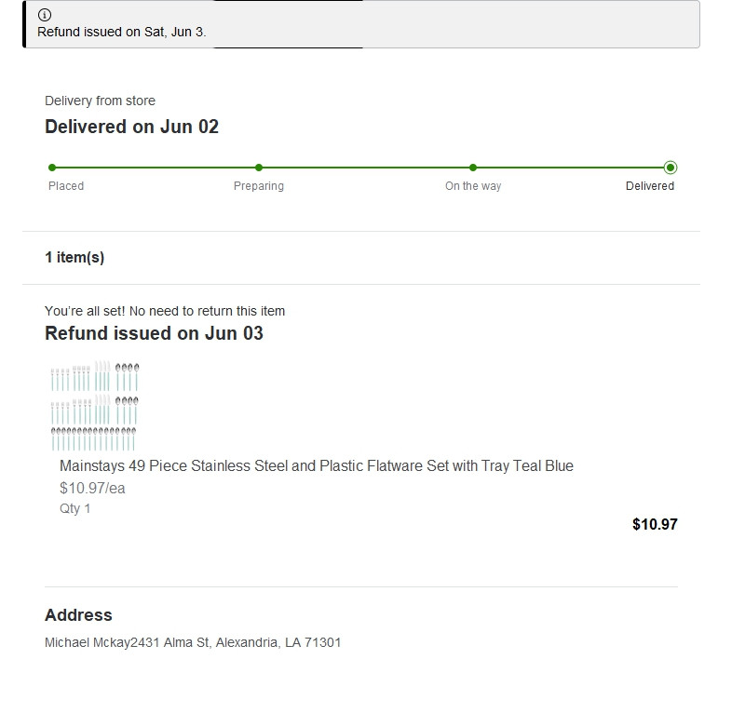Select the Michael Mckay address line
Screen dimensions: 745x713
tap(193, 642)
